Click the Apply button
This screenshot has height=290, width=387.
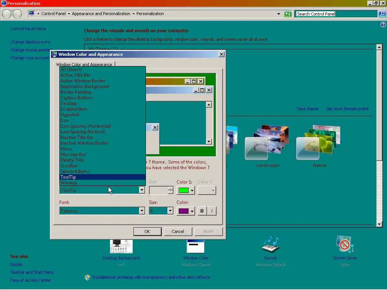click(x=209, y=231)
